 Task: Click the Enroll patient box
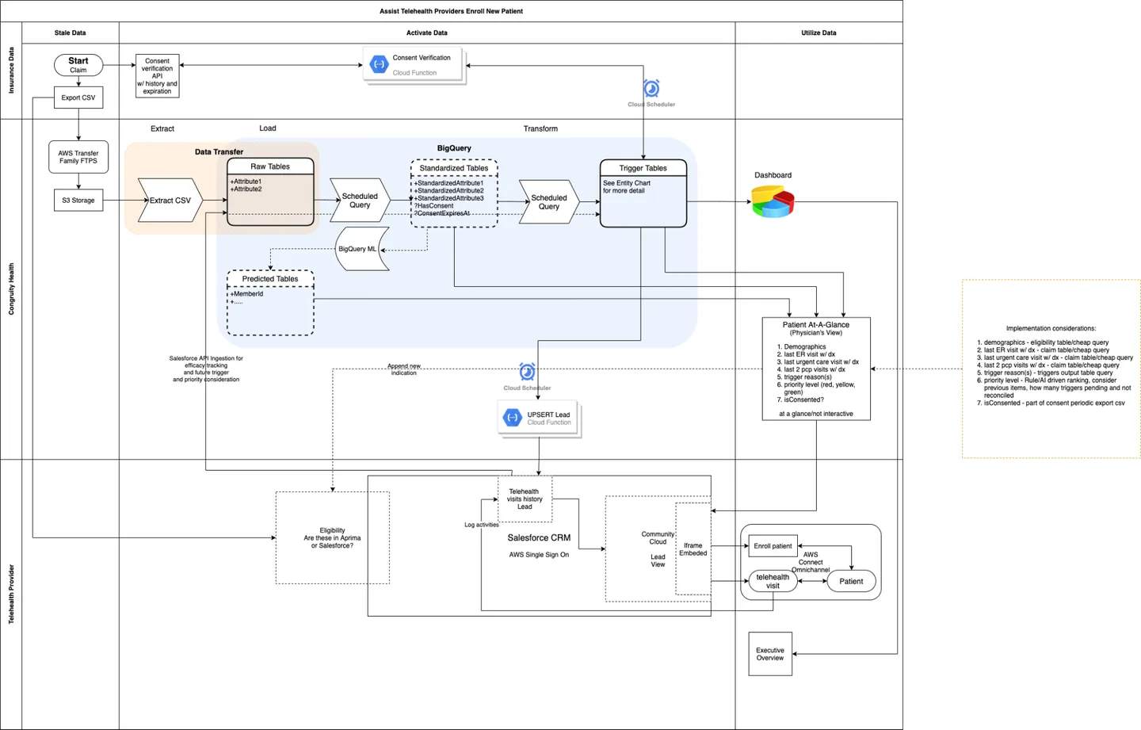click(772, 546)
